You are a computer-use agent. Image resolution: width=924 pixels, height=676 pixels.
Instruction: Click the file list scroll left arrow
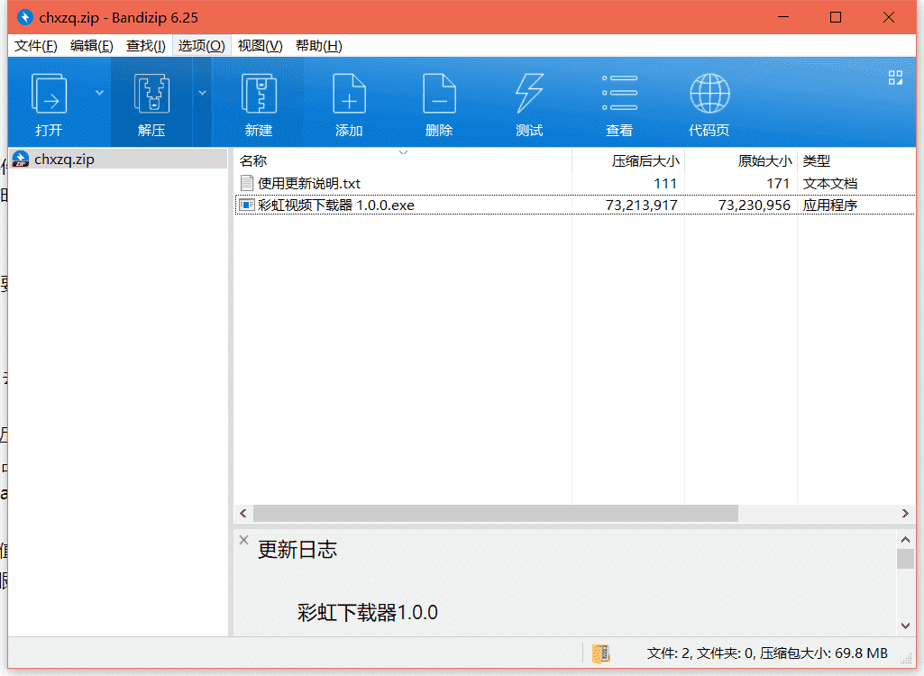(x=243, y=514)
